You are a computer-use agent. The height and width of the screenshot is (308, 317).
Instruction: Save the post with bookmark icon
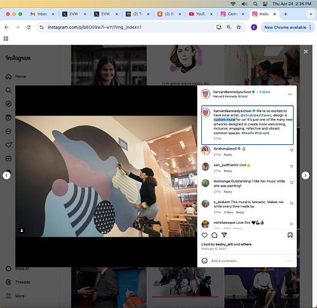290,235
